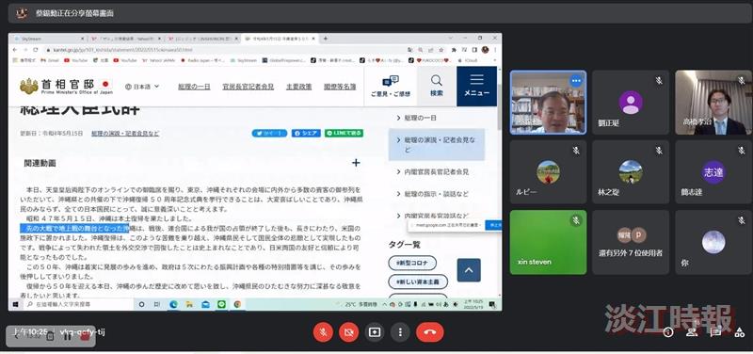Click the 首相官邸 site logo

point(66,87)
